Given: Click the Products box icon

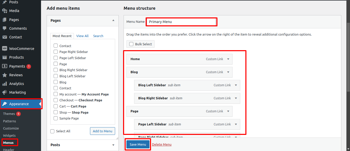Looking at the screenshot, I should [4, 57].
